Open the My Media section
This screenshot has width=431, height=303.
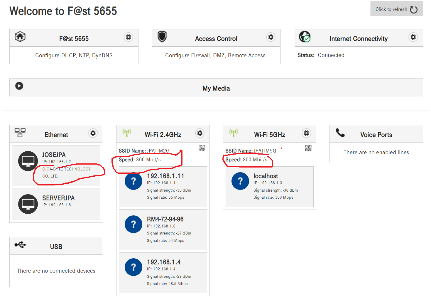tap(216, 88)
